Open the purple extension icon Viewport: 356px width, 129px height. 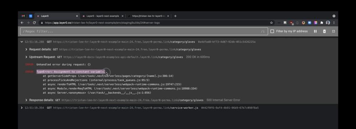pos(315,23)
